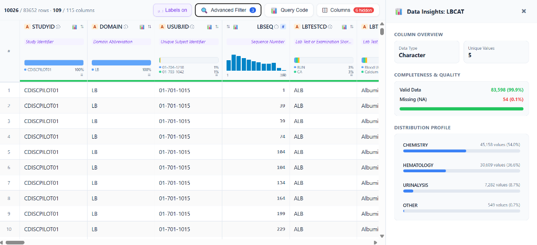Click the LBTESTCD distribution bar
The width and height of the screenshot is (537, 245).
click(324, 60)
